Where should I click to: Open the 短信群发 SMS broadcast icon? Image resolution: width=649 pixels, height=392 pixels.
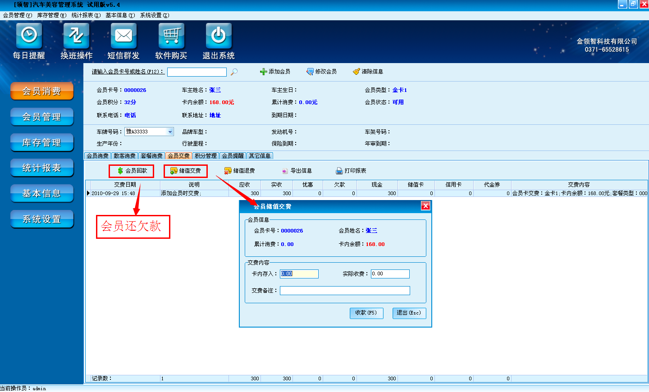[123, 36]
